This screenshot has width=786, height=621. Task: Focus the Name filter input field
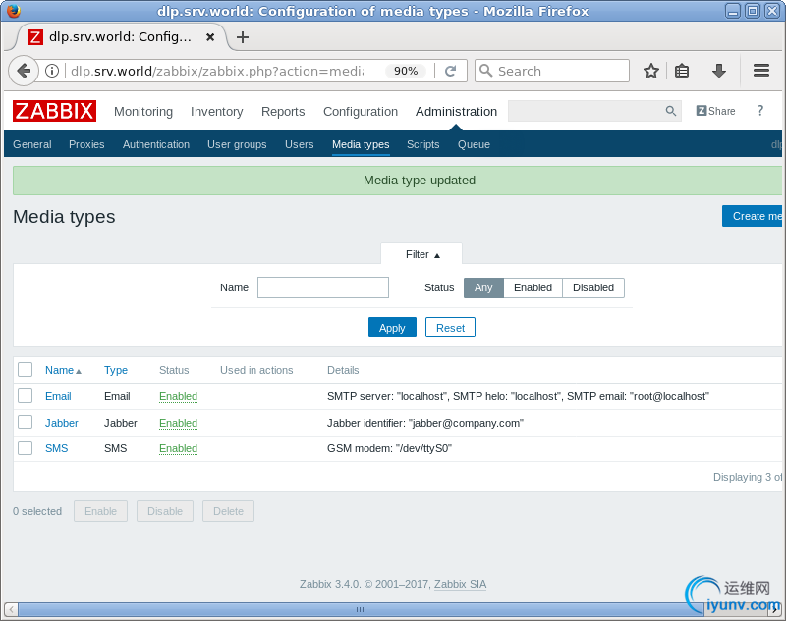coord(323,287)
